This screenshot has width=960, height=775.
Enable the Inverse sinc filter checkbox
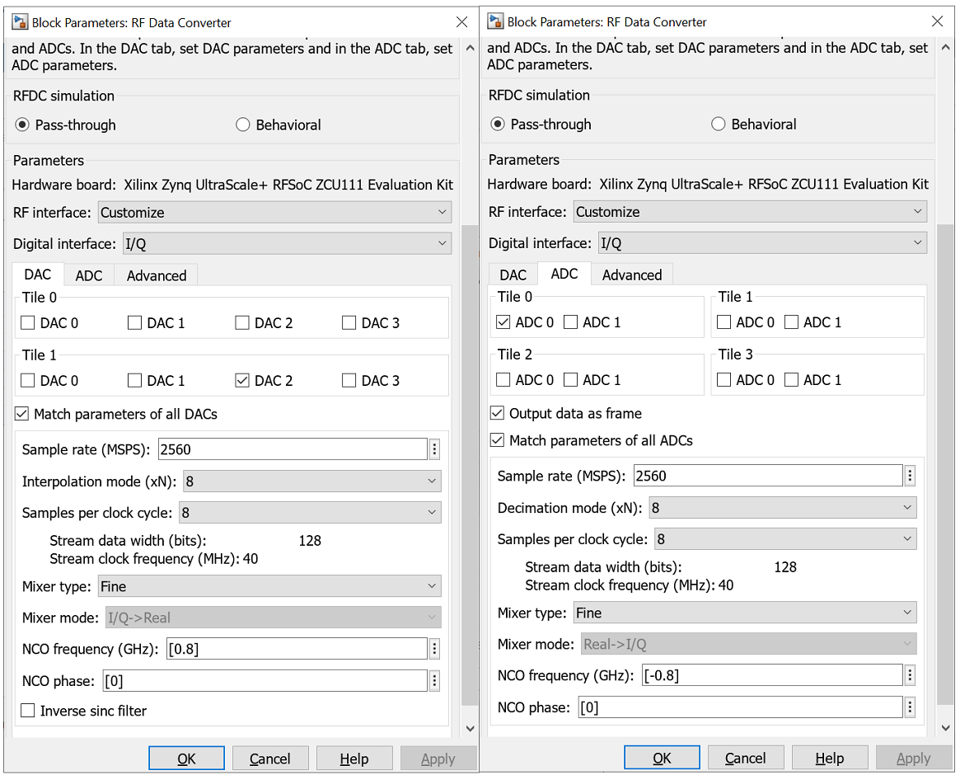point(29,711)
